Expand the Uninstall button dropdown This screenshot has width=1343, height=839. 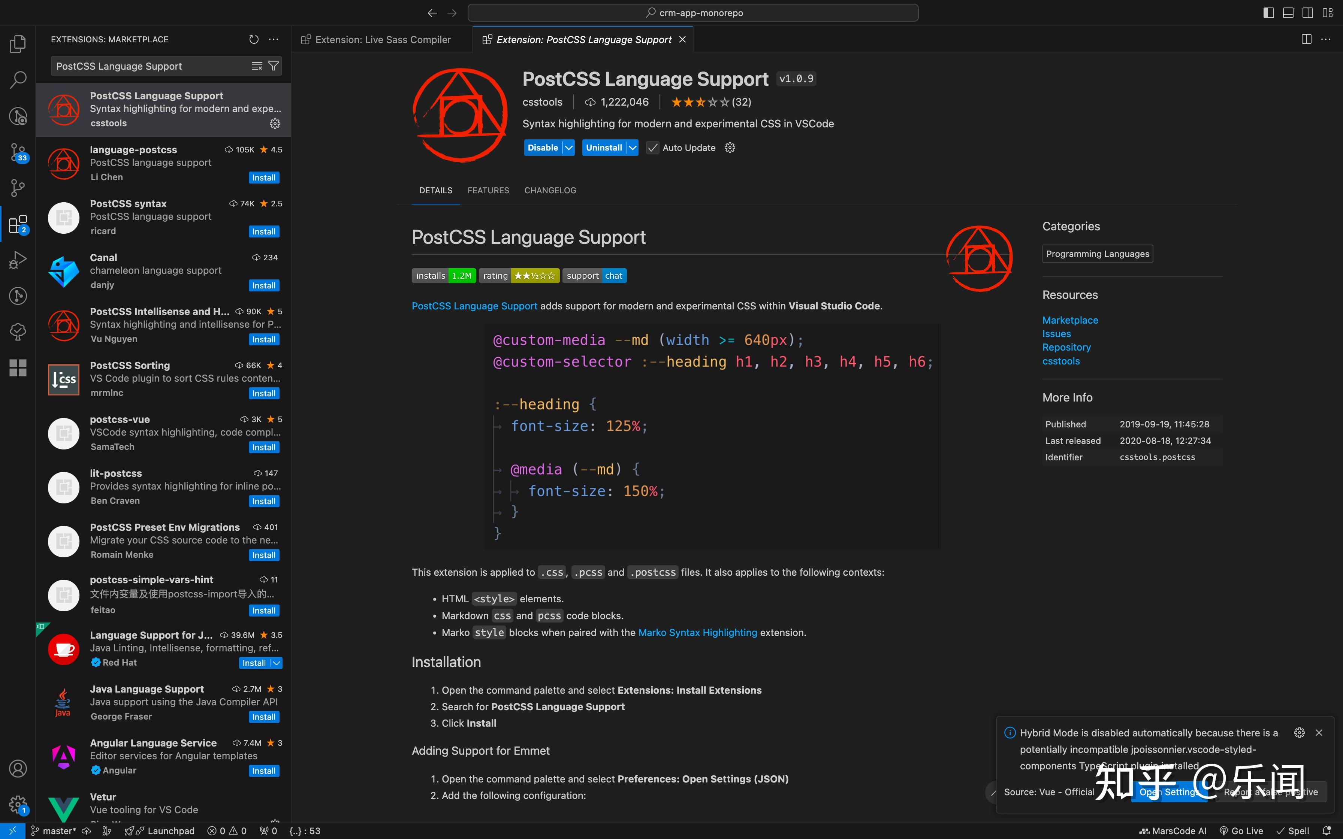tap(633, 147)
